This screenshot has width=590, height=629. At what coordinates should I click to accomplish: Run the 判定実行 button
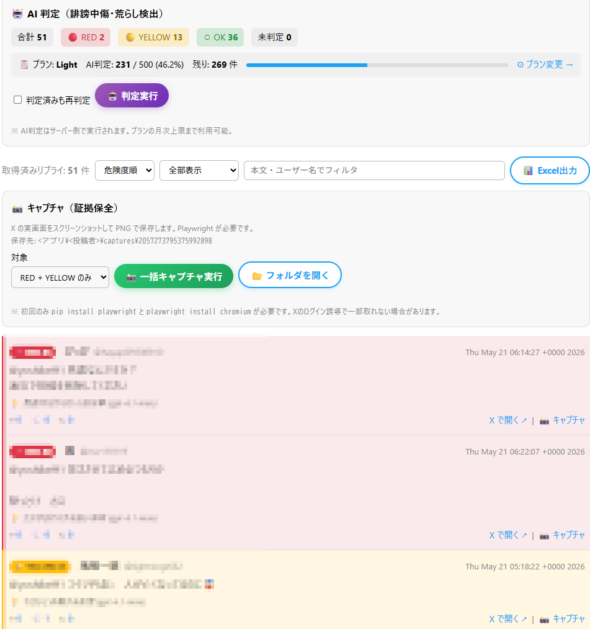coord(132,96)
